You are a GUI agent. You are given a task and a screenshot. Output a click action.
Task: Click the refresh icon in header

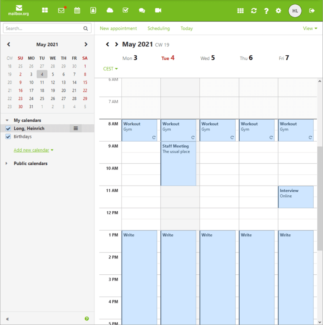tap(254, 11)
